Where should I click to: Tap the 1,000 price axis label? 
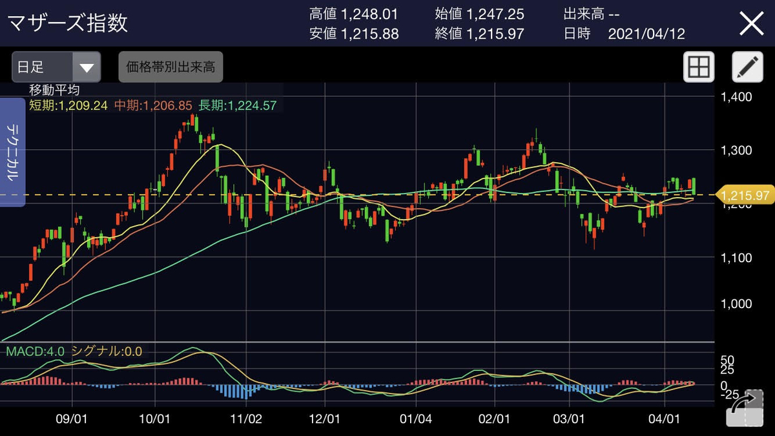point(736,304)
